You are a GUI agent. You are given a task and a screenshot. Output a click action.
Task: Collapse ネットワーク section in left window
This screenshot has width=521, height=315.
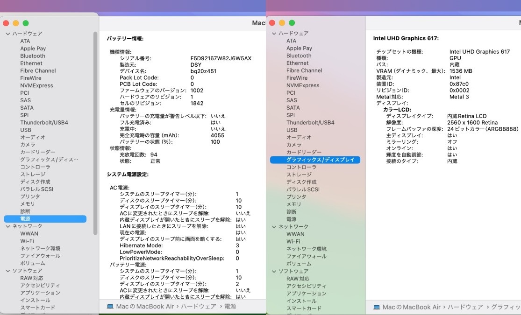point(7,226)
